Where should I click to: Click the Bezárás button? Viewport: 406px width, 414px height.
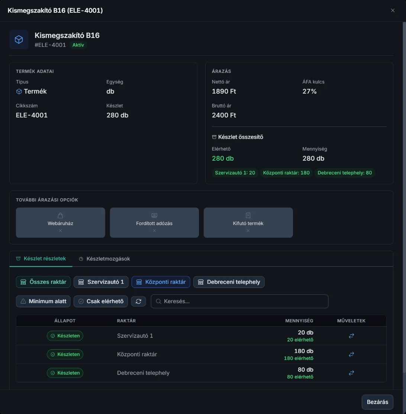click(x=377, y=402)
